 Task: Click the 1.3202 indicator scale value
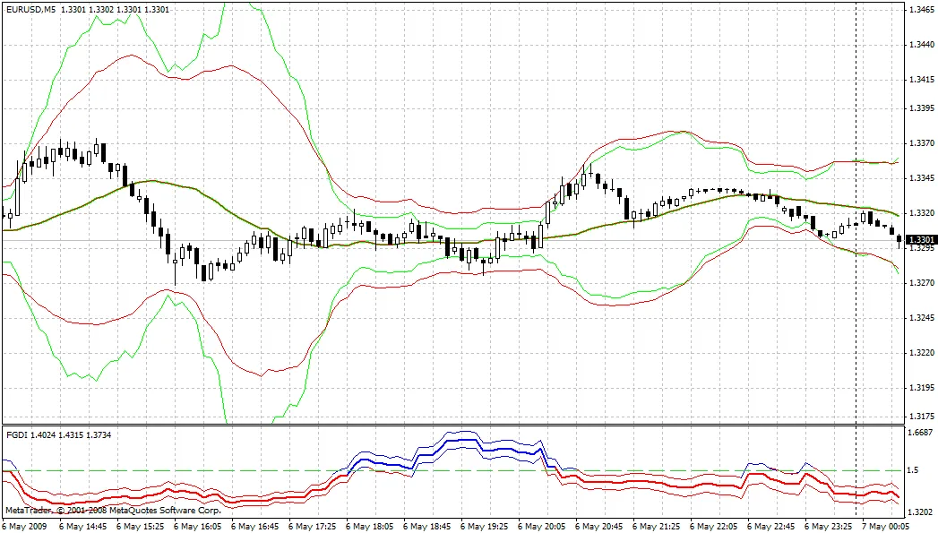click(x=922, y=512)
